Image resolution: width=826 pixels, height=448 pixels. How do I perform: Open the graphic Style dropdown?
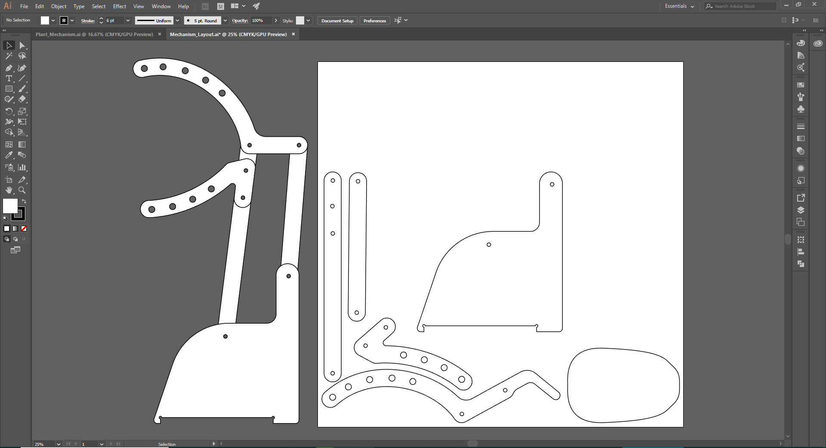308,20
